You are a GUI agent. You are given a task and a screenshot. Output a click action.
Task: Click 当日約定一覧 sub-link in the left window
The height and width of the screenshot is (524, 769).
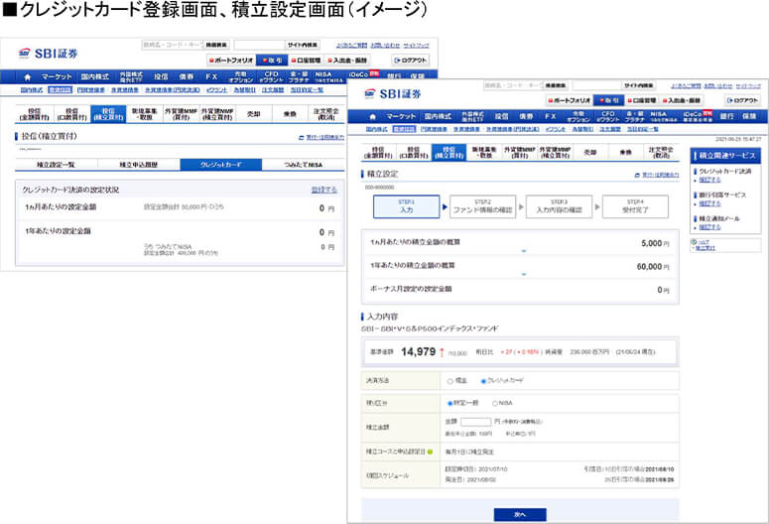tap(307, 90)
